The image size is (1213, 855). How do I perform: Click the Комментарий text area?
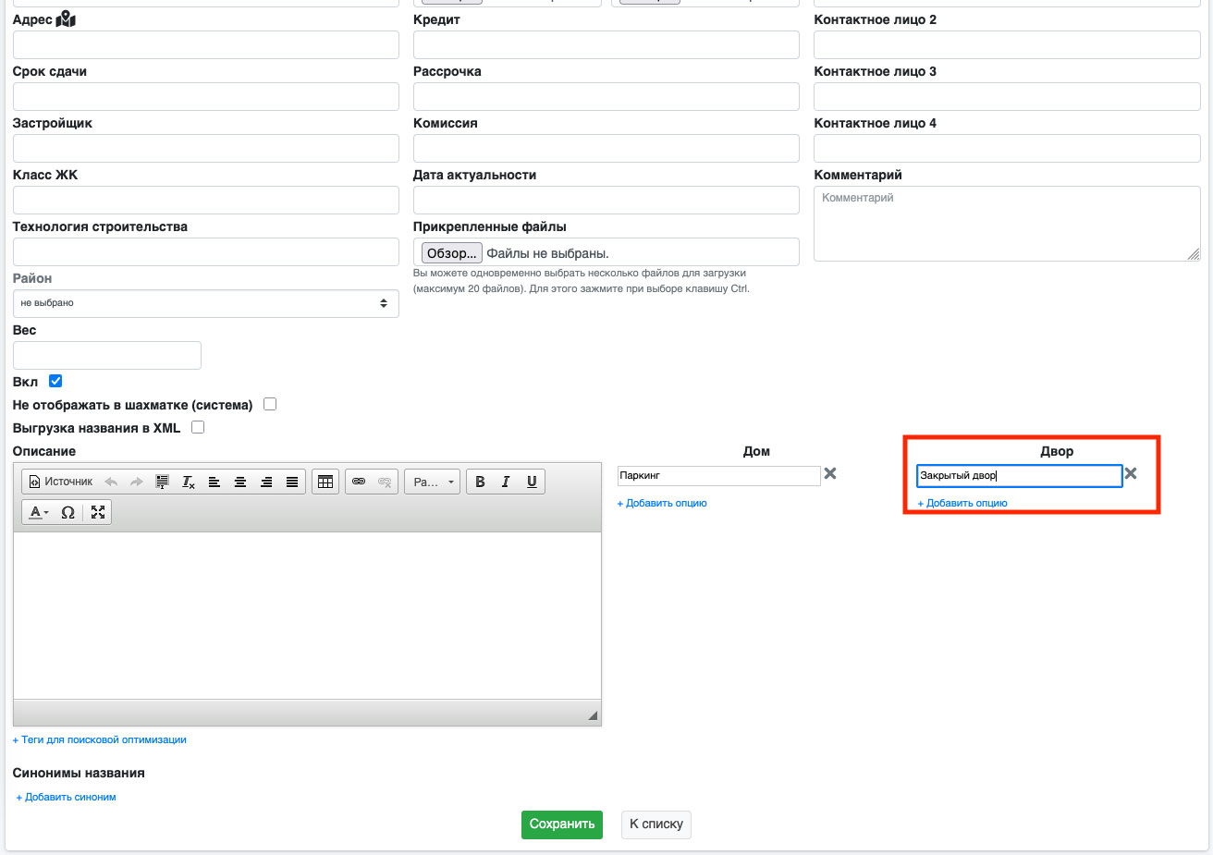coord(1007,224)
